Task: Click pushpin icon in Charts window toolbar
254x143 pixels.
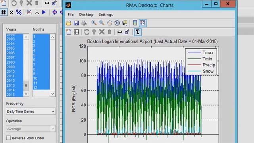Action: click(94, 32)
